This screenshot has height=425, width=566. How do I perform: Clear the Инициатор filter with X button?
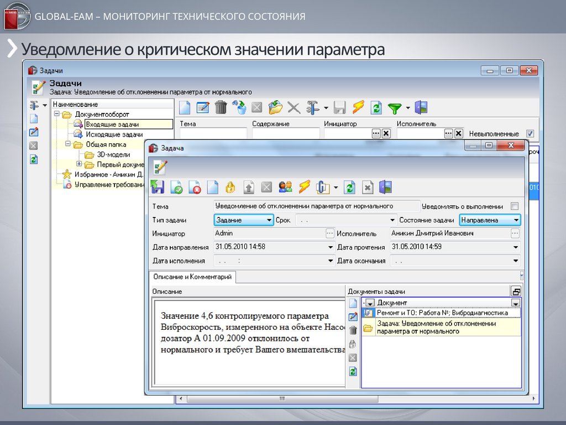coord(386,133)
